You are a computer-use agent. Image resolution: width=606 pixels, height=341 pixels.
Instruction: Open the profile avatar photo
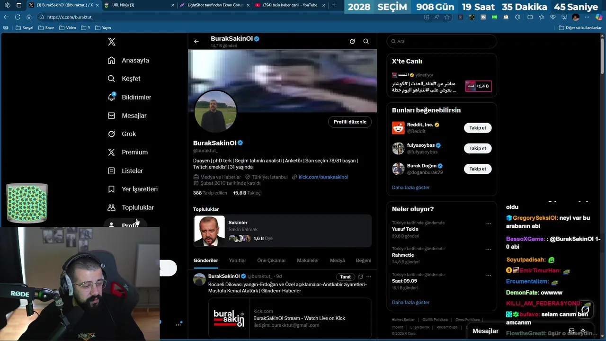215,111
